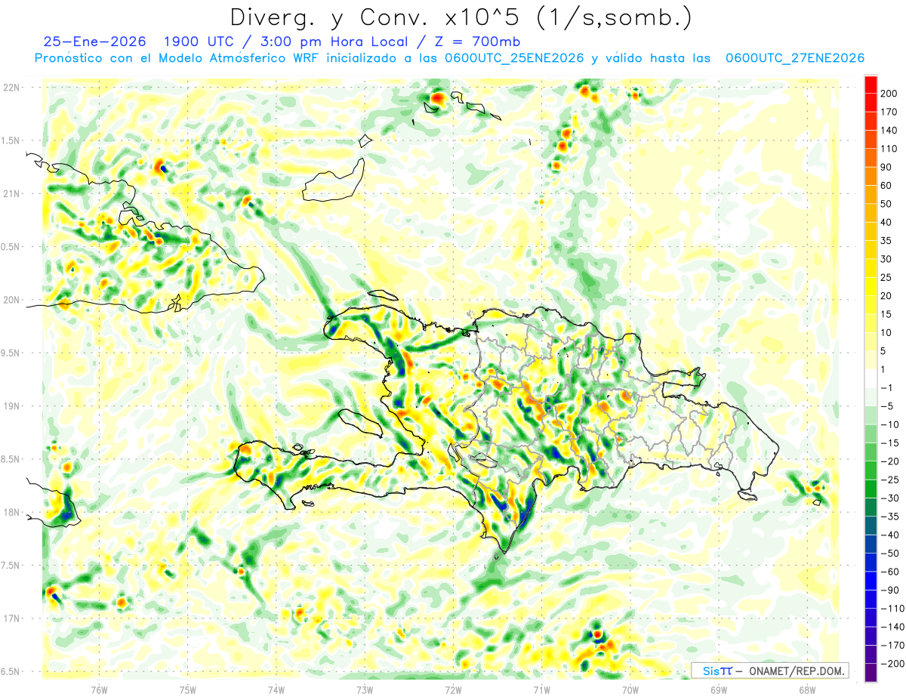This screenshot has height=700, width=906.
Task: Click the colorbar value "-170"
Action: [892, 646]
